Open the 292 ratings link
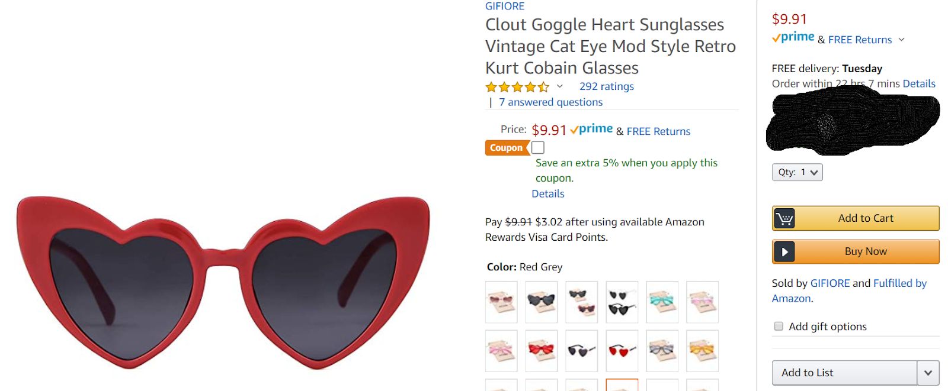 tap(606, 86)
